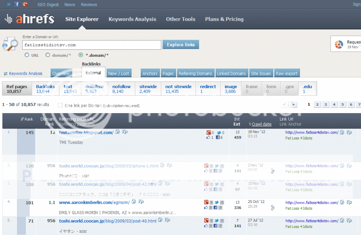Select the domain/* radio option
Screen dimensions: 361x235
point(48,55)
